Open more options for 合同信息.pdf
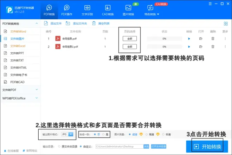Image resolution: width=232 pixels, height=155 pixels. pos(225,39)
